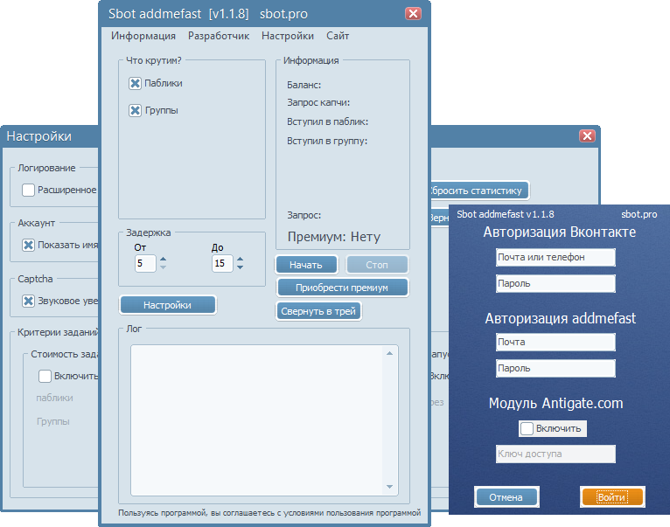Open Настройки button below delay section

pyautogui.click(x=168, y=305)
